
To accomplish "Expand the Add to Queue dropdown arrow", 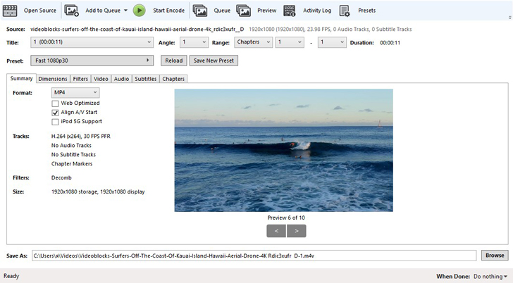I will tap(125, 11).
